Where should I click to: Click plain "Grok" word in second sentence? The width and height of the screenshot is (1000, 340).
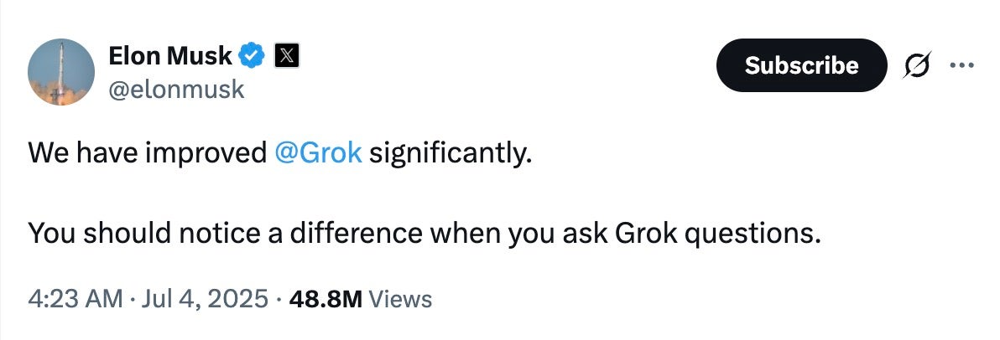[646, 234]
